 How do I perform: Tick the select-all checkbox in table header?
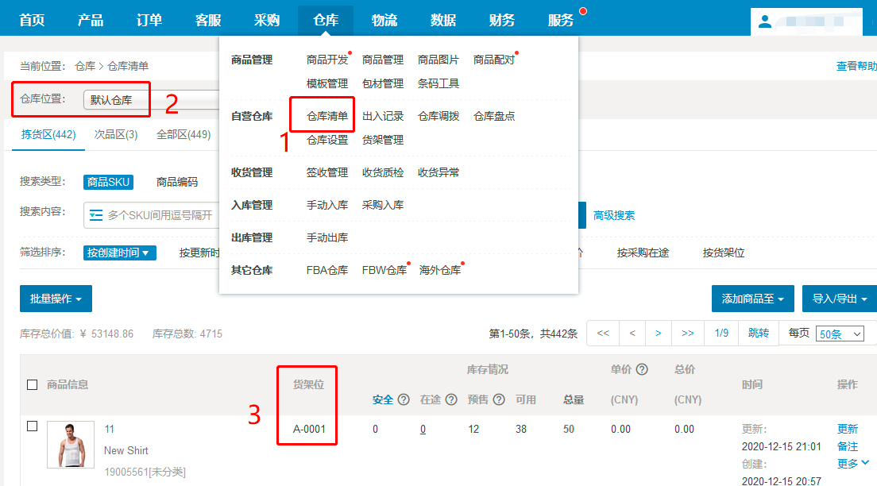[x=33, y=384]
